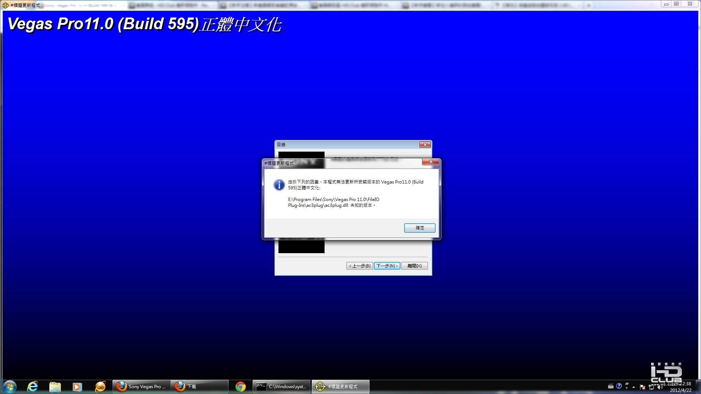Open the Action Center flag icon
Screen dimensions: 701x394
[x=642, y=387]
